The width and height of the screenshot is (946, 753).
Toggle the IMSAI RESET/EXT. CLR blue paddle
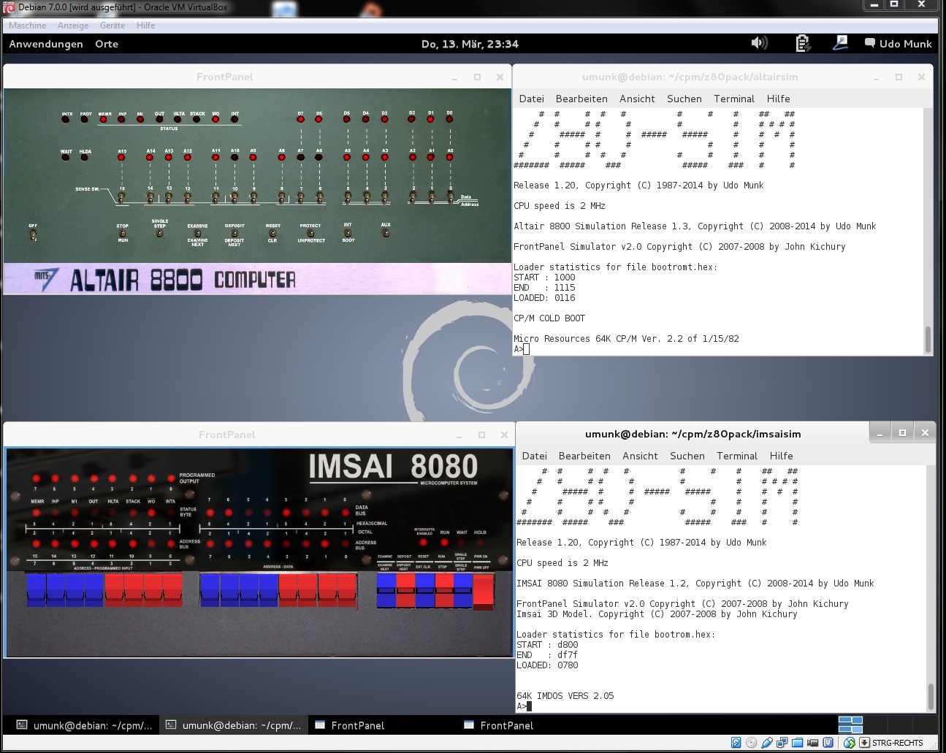(x=425, y=590)
